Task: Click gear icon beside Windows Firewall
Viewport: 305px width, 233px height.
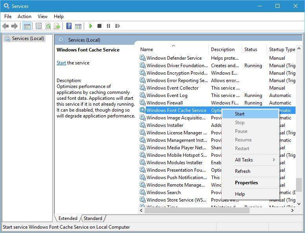Action: point(143,103)
